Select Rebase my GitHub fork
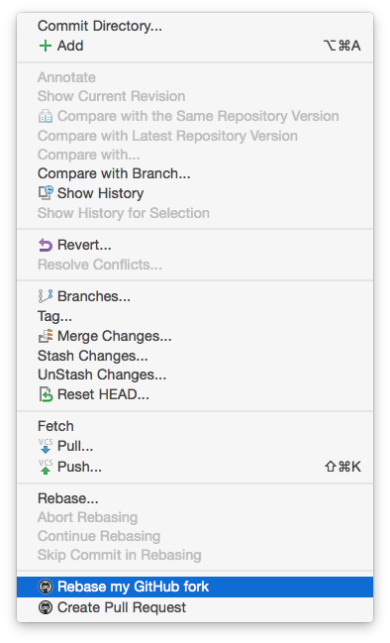Viewport: 390px width, 643px height. click(195, 587)
